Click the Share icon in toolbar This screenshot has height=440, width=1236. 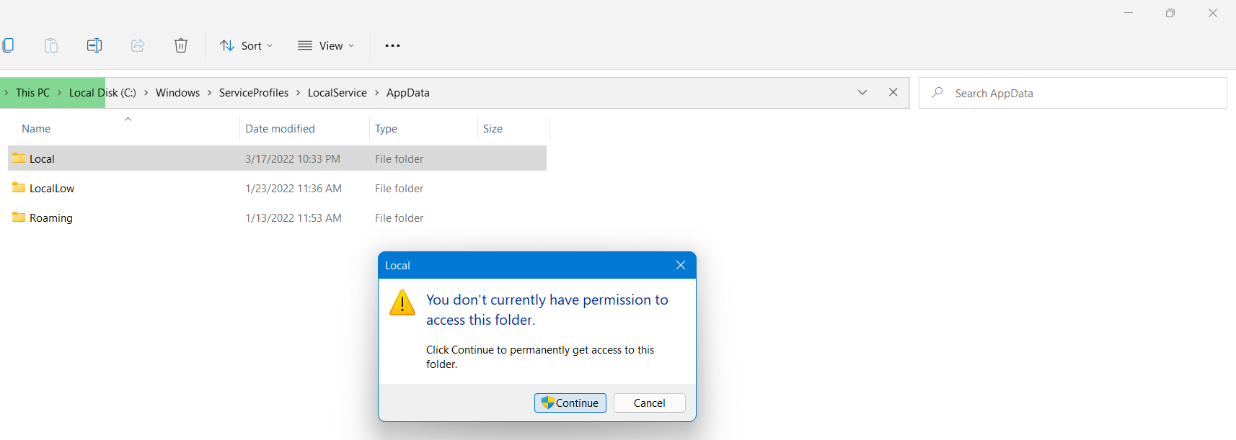point(138,45)
